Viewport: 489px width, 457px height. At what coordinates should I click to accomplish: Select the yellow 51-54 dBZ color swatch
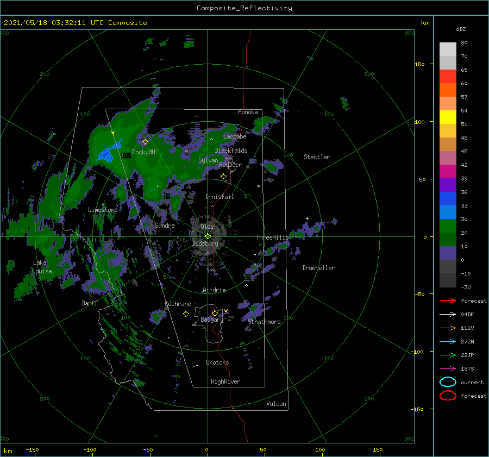(448, 117)
